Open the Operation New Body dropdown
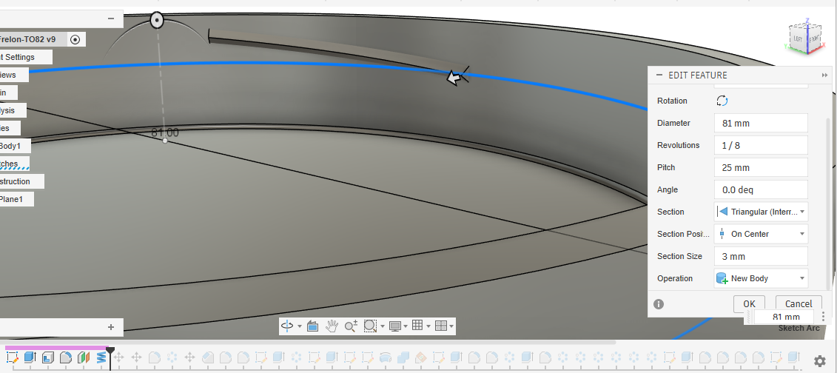Viewport: 837px width, 373px height. point(761,278)
